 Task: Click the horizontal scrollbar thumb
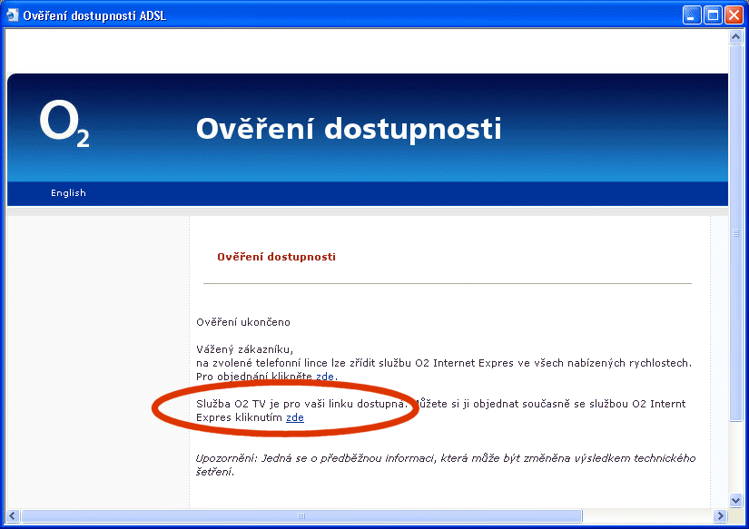click(x=300, y=515)
